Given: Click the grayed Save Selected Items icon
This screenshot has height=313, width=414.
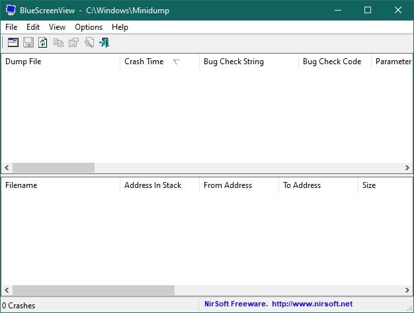Looking at the screenshot, I should (28, 43).
